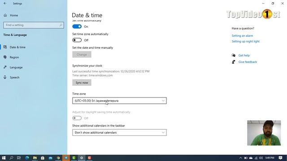Click the search magnifier in Find a setting
The height and width of the screenshot is (161, 287).
(61, 25)
